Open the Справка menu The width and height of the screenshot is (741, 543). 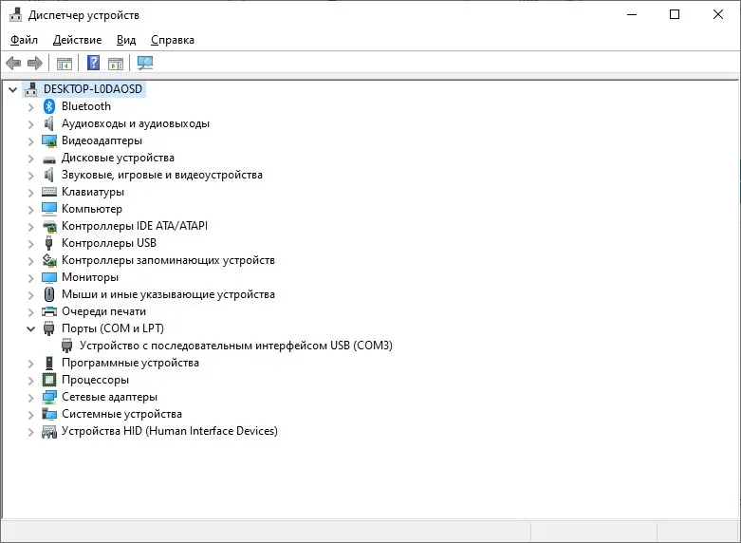pyautogui.click(x=173, y=40)
